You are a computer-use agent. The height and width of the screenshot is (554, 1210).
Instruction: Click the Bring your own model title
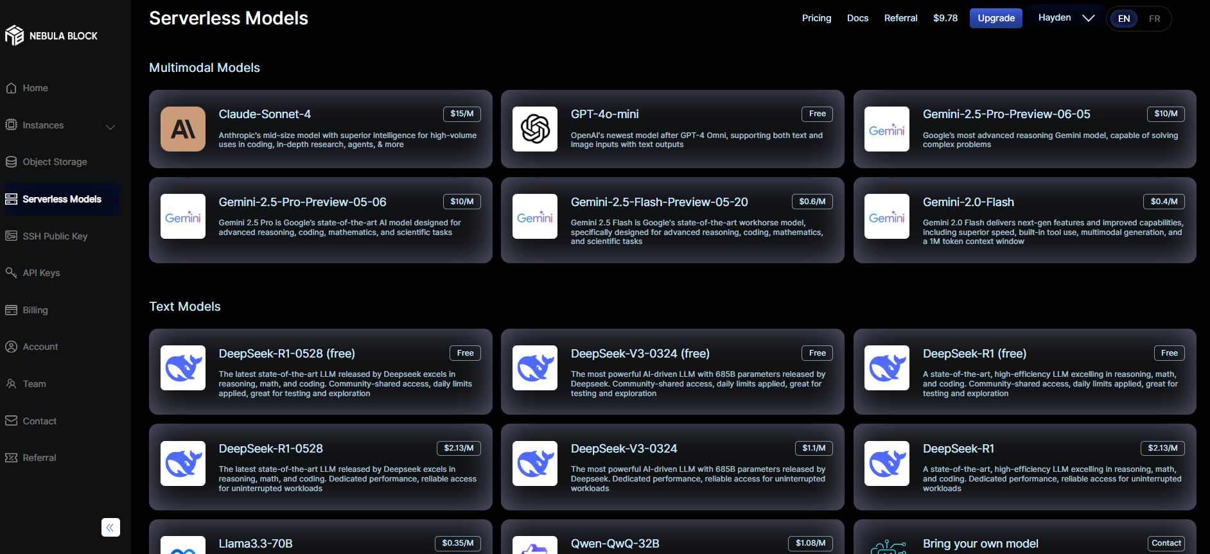coord(980,544)
